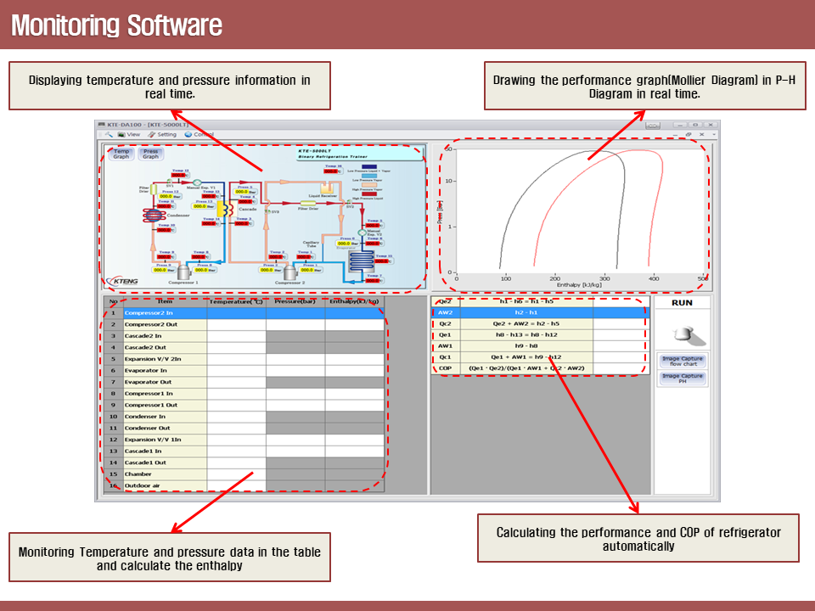The height and width of the screenshot is (611, 815).
Task: Click the wrench icon in the toolbar
Action: pyautogui.click(x=109, y=134)
